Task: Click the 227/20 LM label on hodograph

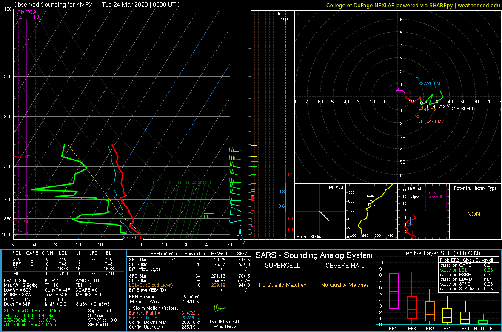Action: click(429, 83)
